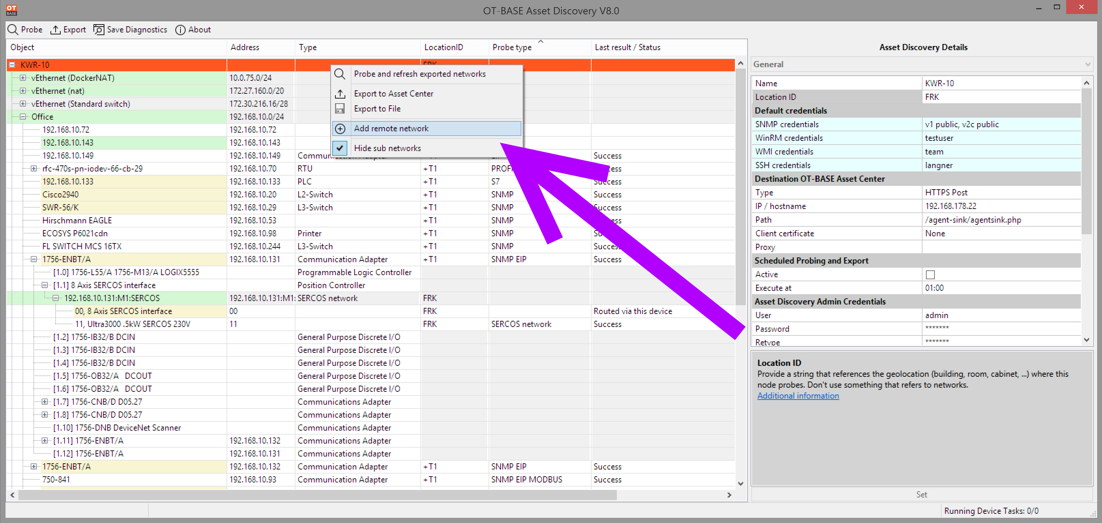Viewport: 1102px width, 523px height.
Task: Open the General section dropdown
Action: click(922, 64)
